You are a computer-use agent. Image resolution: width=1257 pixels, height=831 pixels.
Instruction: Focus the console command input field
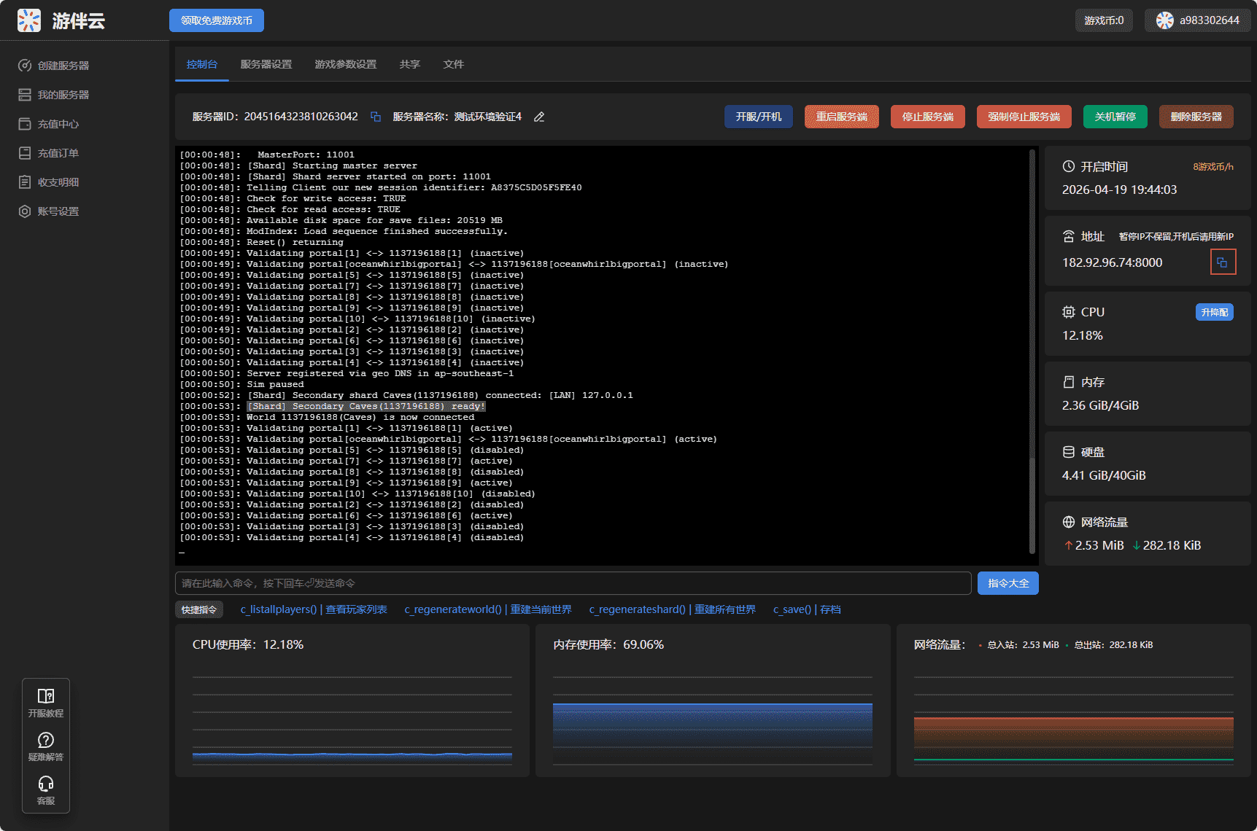coord(573,583)
